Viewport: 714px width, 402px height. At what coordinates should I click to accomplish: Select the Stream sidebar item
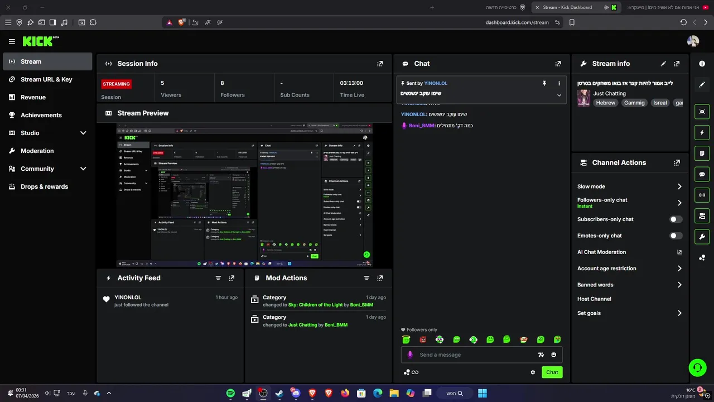[x=47, y=61]
